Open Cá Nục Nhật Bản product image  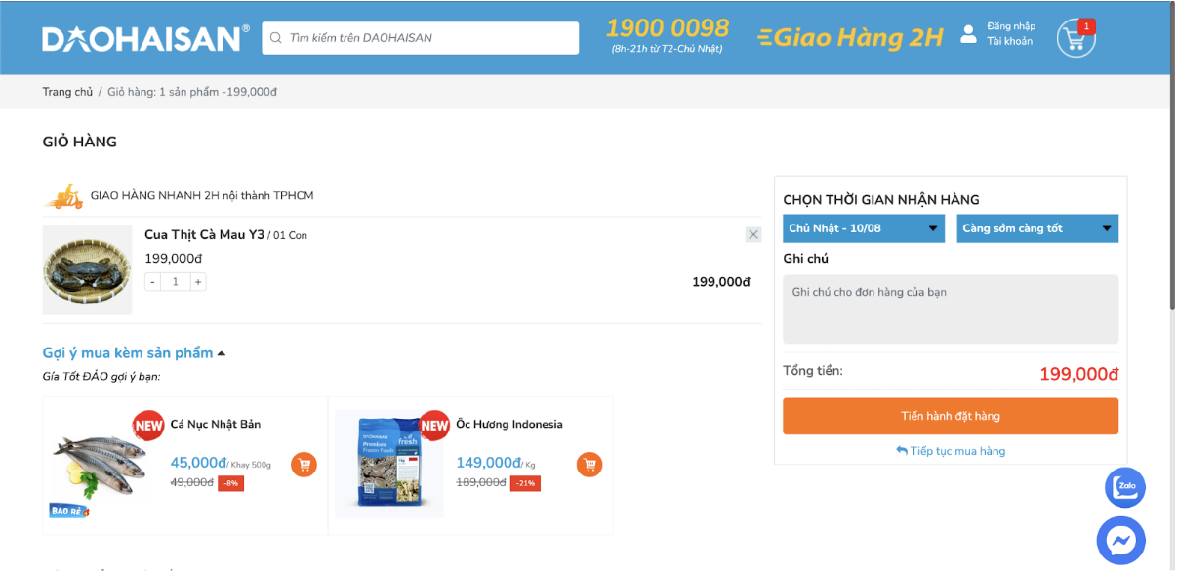coord(99,465)
